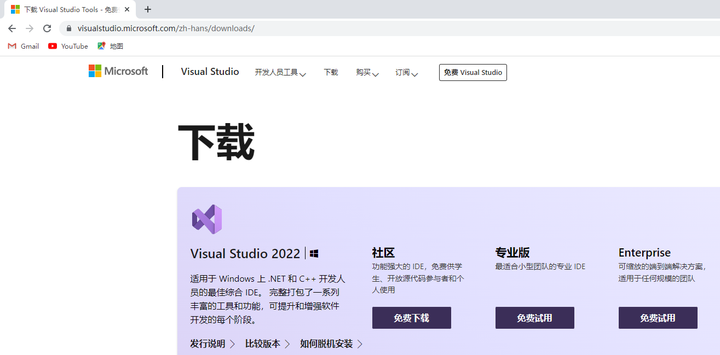720x355 pixels.
Task: Click the lock icon in address bar
Action: click(69, 28)
